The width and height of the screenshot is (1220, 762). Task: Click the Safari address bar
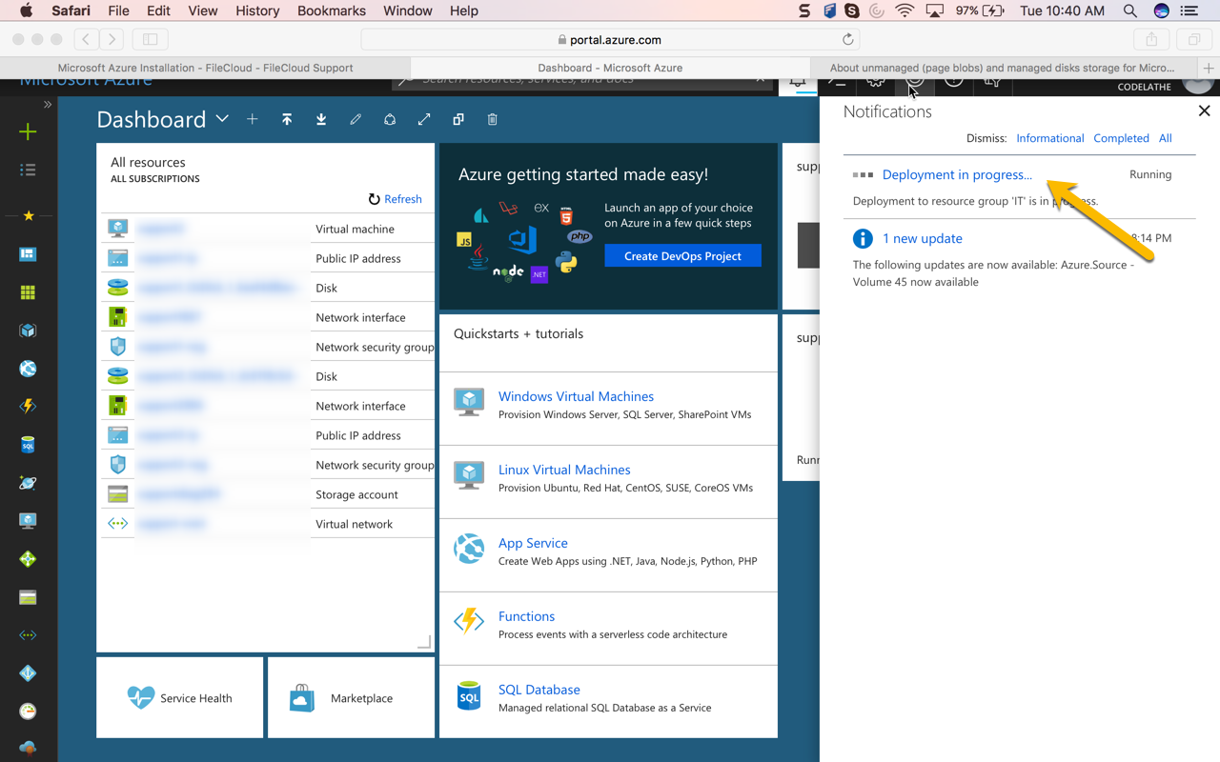point(610,39)
